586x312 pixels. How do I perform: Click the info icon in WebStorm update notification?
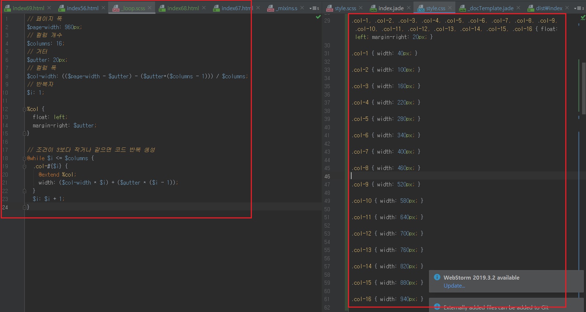[437, 277]
